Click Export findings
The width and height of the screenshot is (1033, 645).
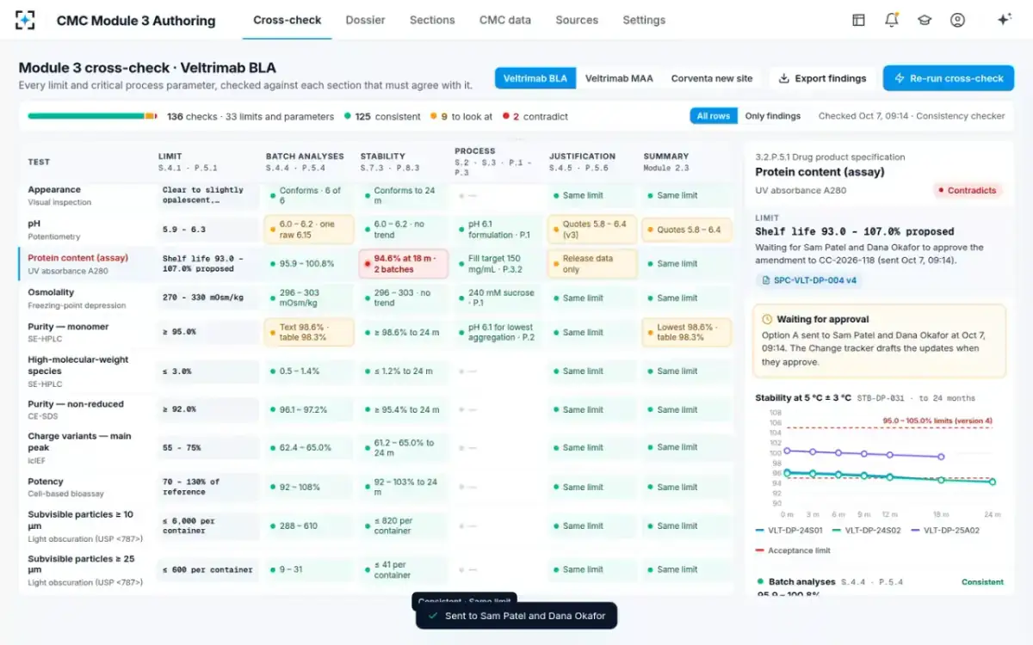point(822,78)
